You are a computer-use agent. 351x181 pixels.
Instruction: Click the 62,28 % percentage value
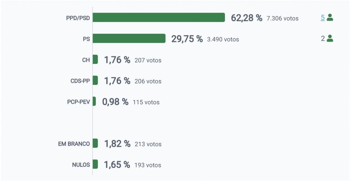pyautogui.click(x=246, y=18)
